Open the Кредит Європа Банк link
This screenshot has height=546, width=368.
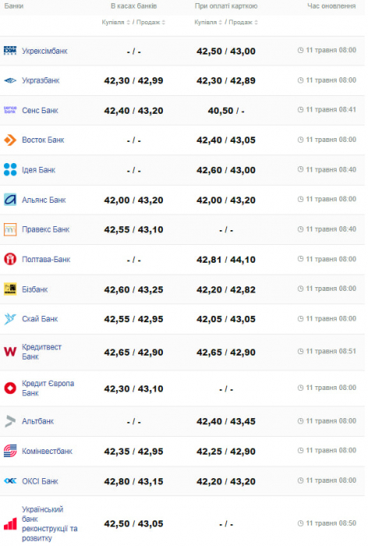(48, 388)
